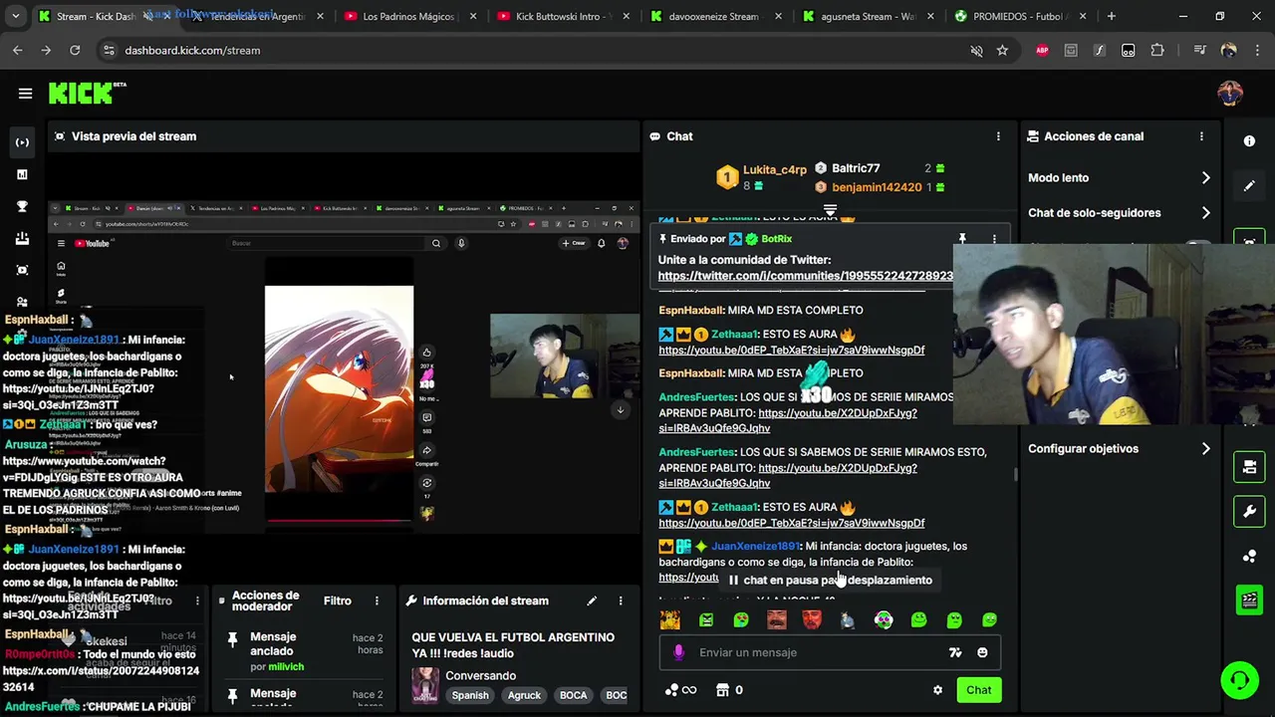The image size is (1275, 717).
Task: Switch to Kick Buttowski Intro tab
Action: coord(561,16)
